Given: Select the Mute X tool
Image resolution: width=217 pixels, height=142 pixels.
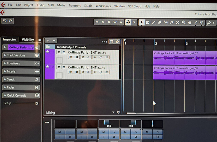Looking at the screenshot, I should 178,22.
